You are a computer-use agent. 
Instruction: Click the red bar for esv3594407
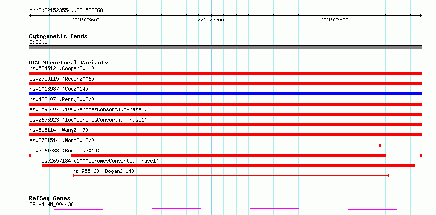[x=225, y=114]
